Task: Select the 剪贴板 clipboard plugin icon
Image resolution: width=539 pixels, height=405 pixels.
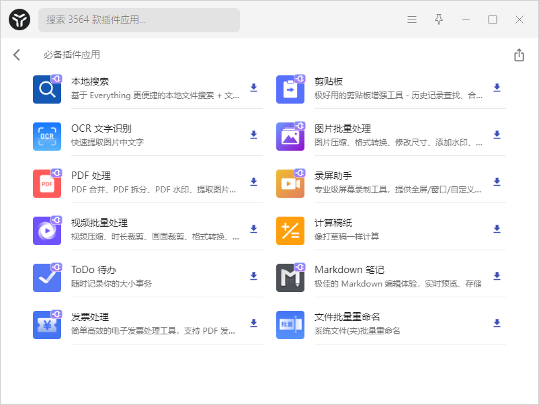Action: [290, 89]
